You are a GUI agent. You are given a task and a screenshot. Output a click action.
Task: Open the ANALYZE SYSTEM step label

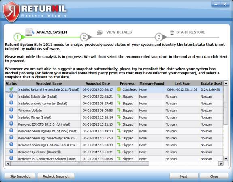pos(52,32)
